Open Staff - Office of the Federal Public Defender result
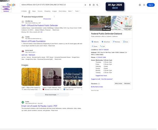158x130 pixels. 39,26
